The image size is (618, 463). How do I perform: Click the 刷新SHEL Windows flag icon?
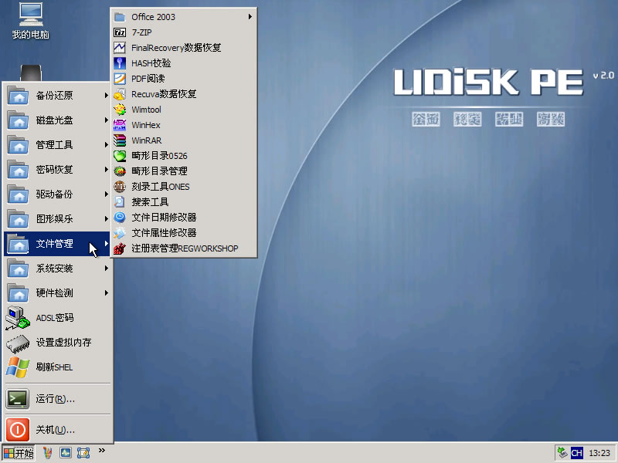18,367
